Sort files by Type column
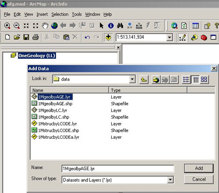This screenshot has width=219, height=193. [x=148, y=90]
